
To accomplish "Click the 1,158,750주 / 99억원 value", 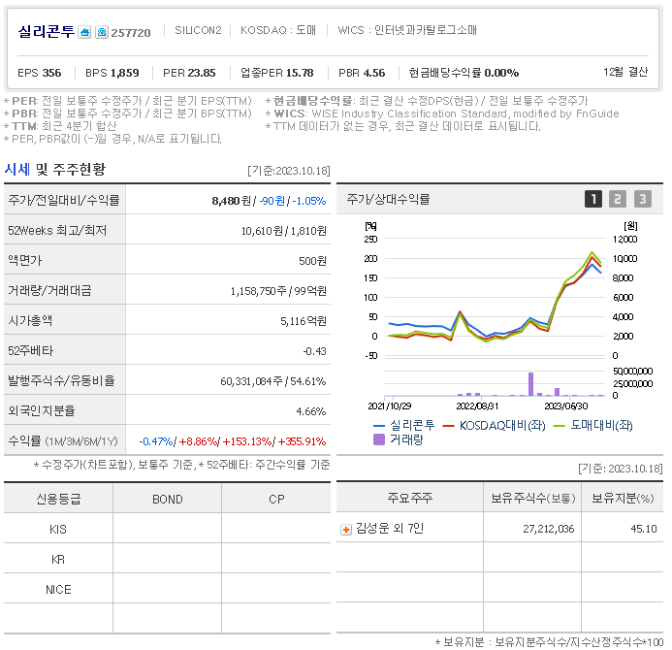I will (x=278, y=291).
